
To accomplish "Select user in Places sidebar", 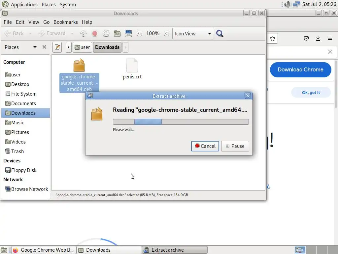I will 25,75.
